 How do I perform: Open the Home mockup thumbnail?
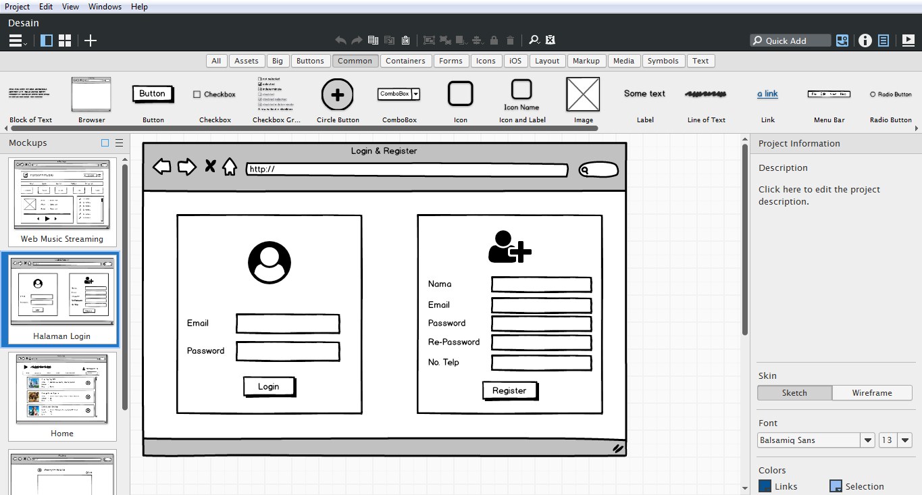tap(62, 396)
